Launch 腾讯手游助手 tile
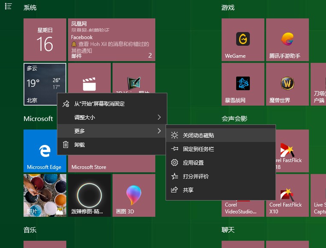 pyautogui.click(x=287, y=40)
